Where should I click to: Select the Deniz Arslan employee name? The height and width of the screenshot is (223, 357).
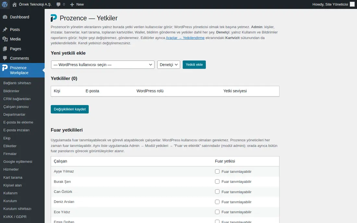pyautogui.click(x=64, y=202)
